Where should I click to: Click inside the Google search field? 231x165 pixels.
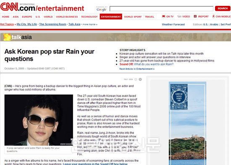[x=161, y=9]
